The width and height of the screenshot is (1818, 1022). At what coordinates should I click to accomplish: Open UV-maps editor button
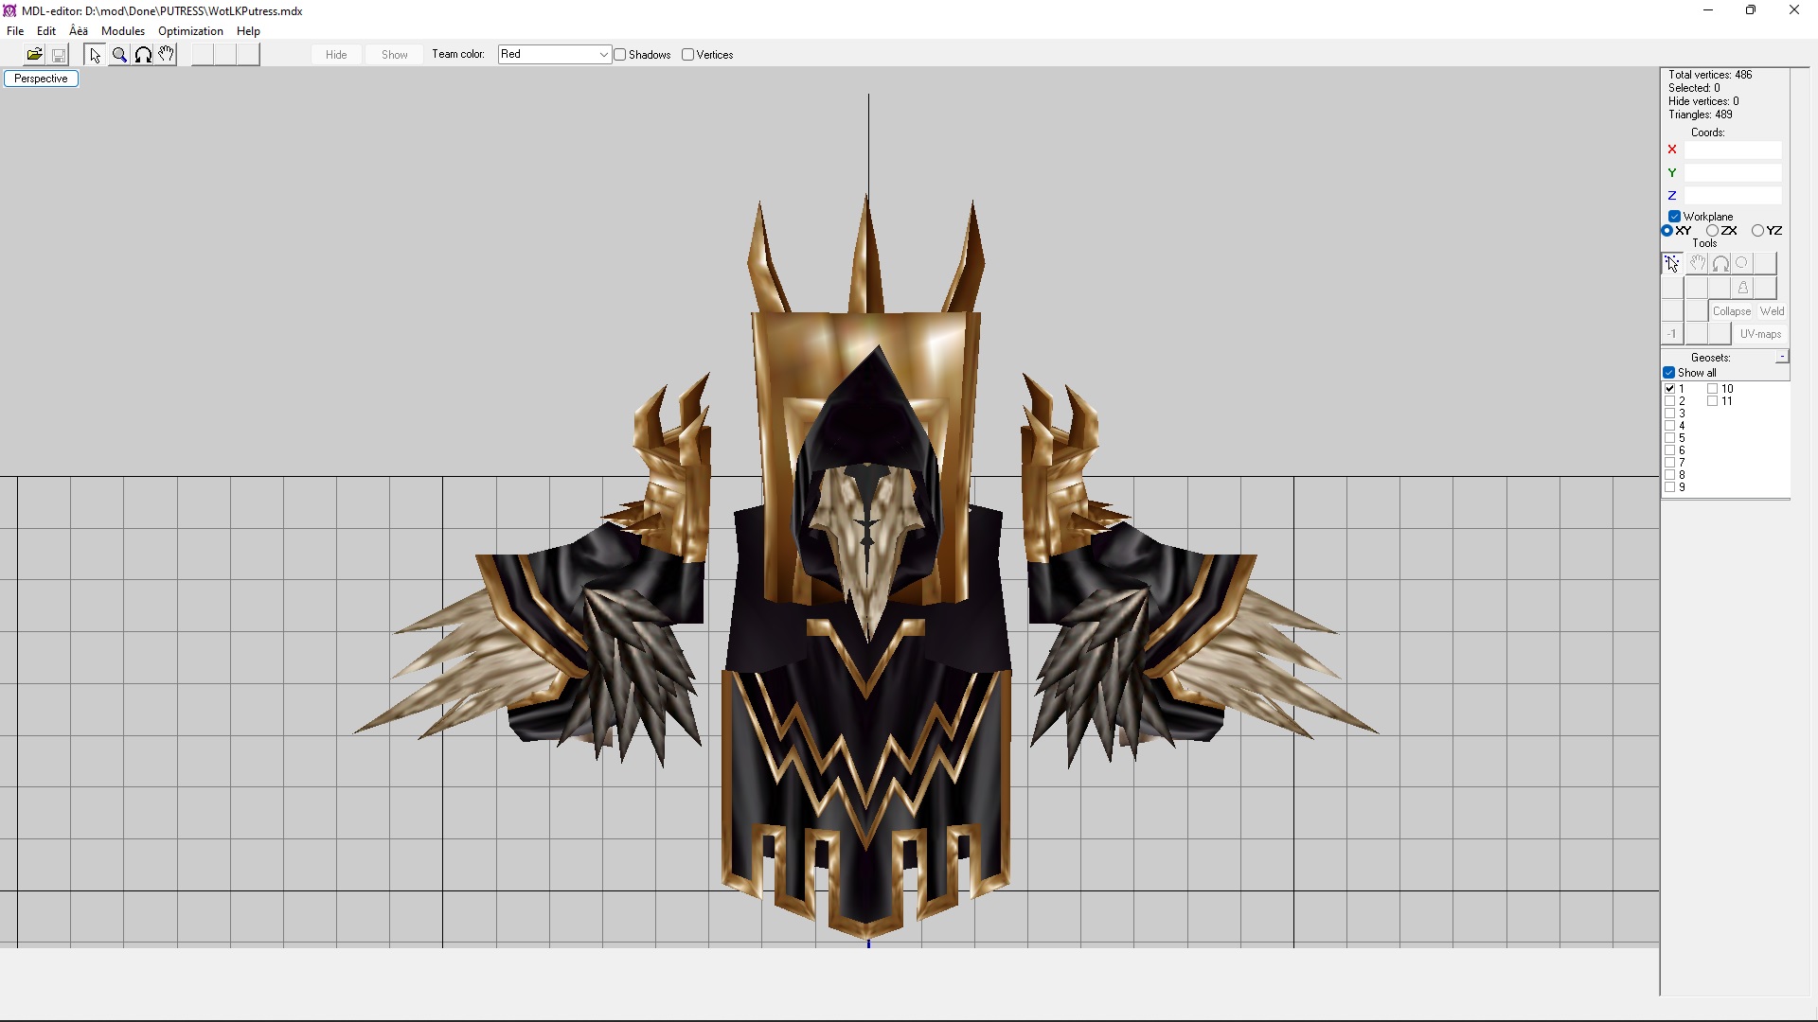click(1760, 334)
